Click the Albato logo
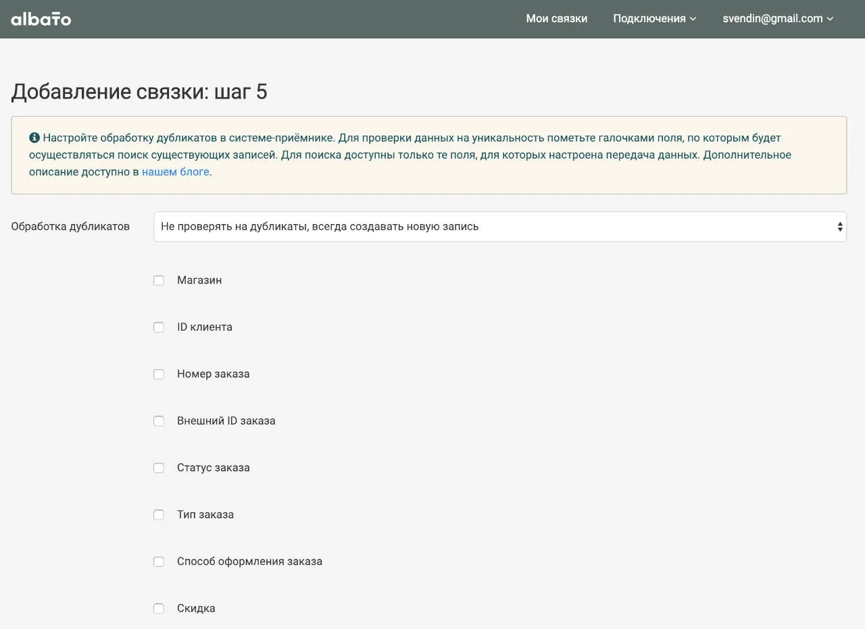865x629 pixels. [41, 19]
